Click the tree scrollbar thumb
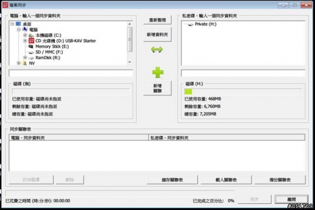Screen dimensions: 315x210 129,39
